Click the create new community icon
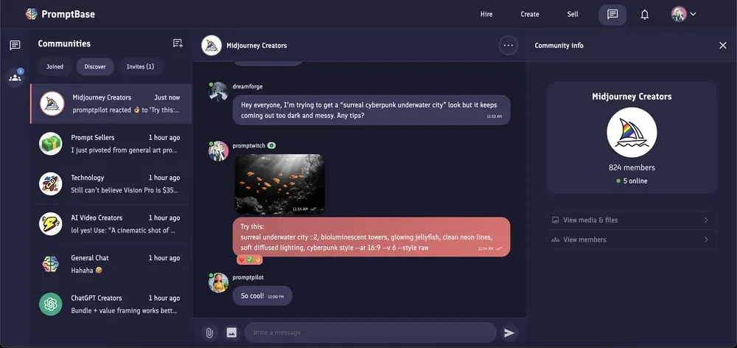 pyautogui.click(x=178, y=43)
